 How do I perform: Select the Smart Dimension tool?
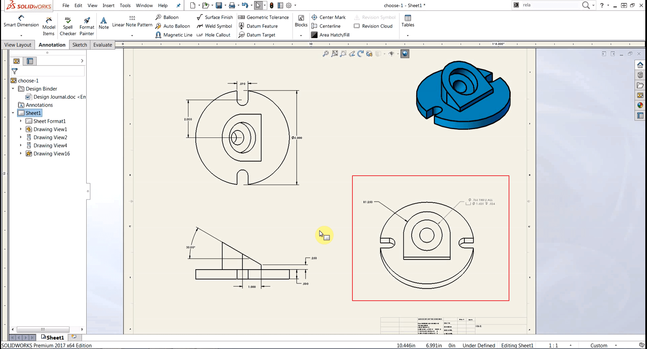pyautogui.click(x=21, y=21)
